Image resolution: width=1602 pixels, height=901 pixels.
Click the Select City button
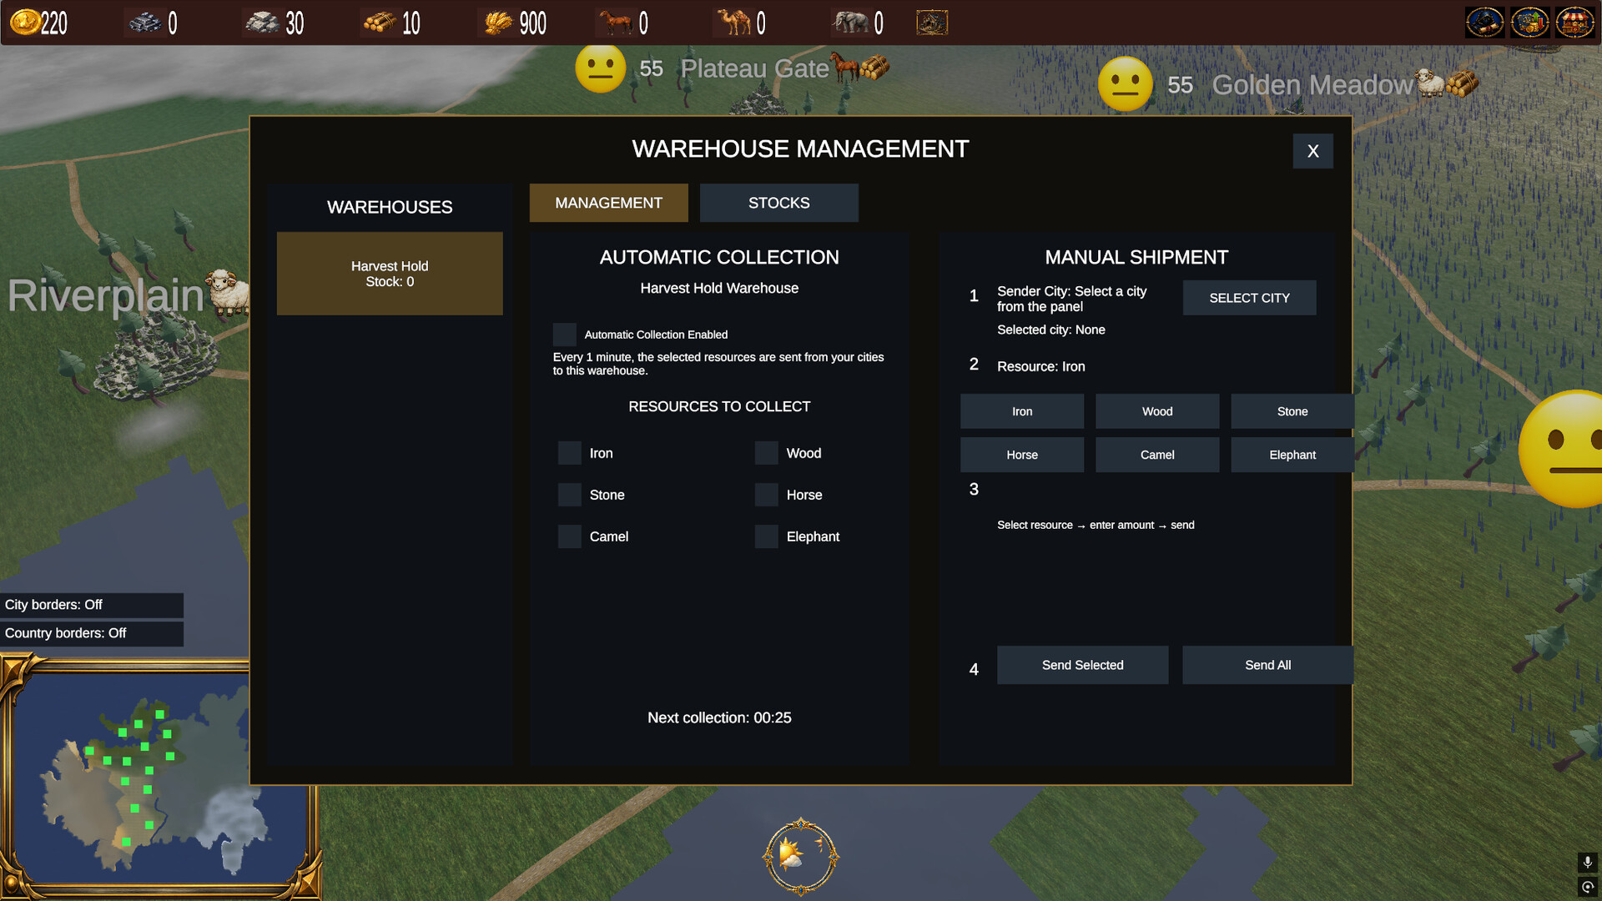tap(1250, 298)
